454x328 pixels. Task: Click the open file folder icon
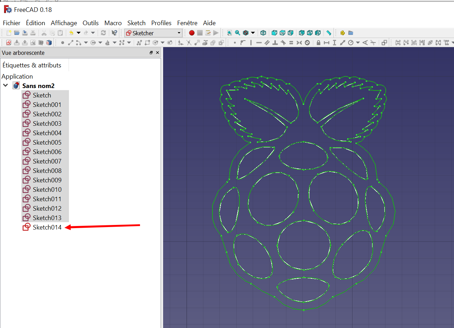click(16, 33)
